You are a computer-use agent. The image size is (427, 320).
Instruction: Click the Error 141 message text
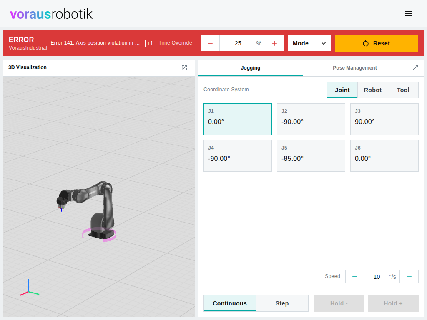click(x=95, y=43)
